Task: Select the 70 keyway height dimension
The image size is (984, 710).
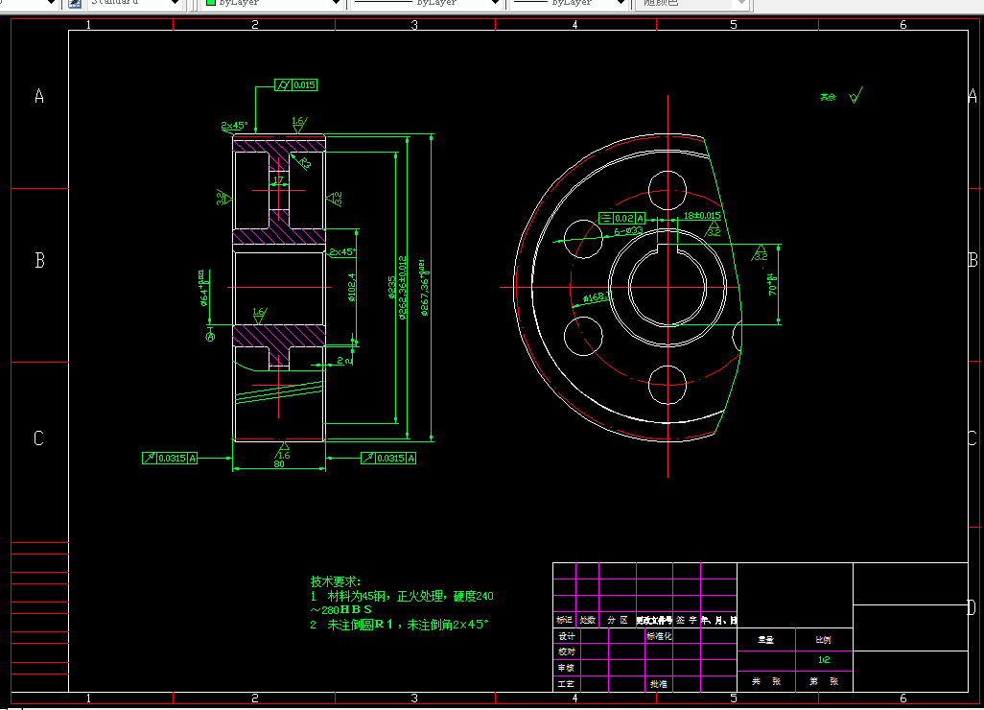Action: point(772,284)
